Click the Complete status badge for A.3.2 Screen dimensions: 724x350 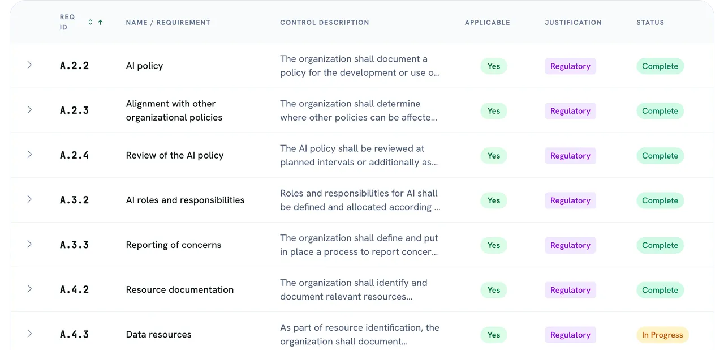[x=660, y=200]
